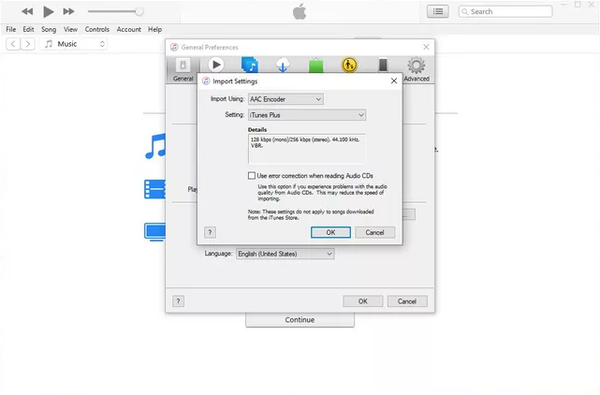Open the Downloads preferences cloud icon
This screenshot has width=600, height=395.
[283, 65]
